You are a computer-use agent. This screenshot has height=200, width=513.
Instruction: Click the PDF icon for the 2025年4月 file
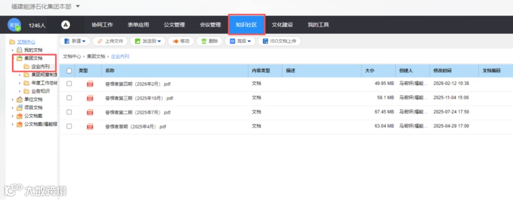(90, 126)
